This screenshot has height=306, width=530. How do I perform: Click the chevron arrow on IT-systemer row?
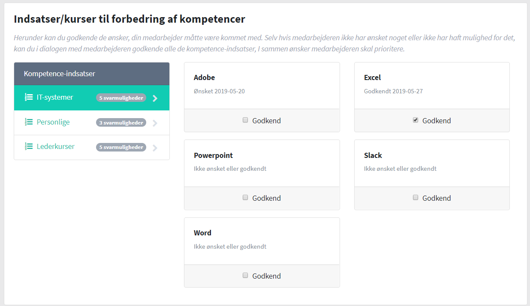tap(155, 98)
